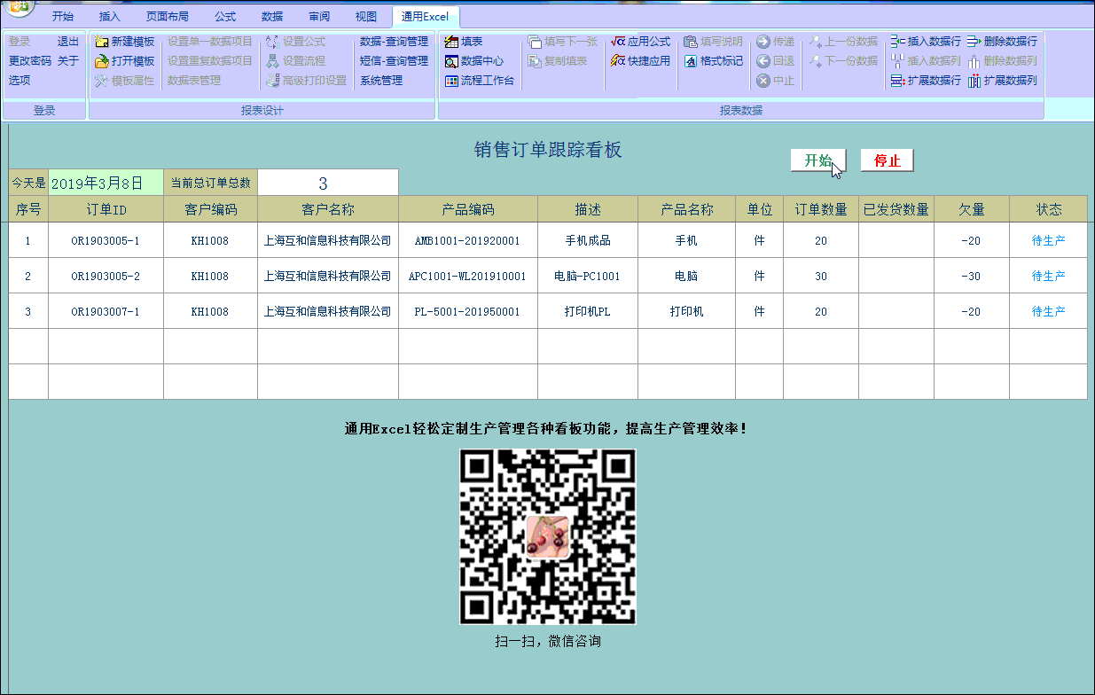Select product code APC1001-WL201910001
This screenshot has height=695, width=1095.
tap(467, 276)
